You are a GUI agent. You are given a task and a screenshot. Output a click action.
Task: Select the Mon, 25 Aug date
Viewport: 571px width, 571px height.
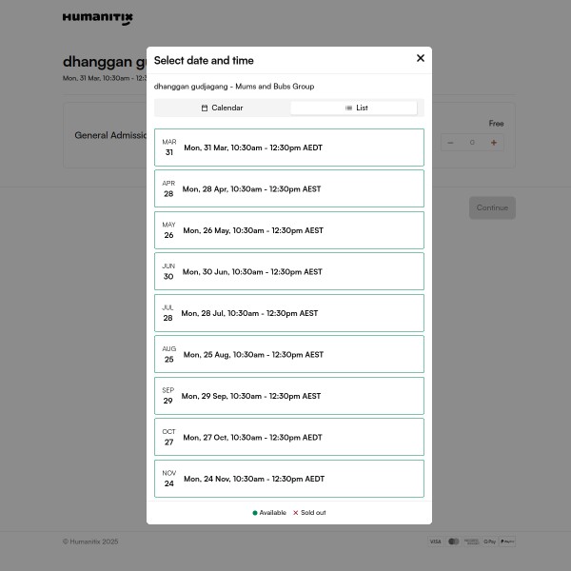point(288,354)
